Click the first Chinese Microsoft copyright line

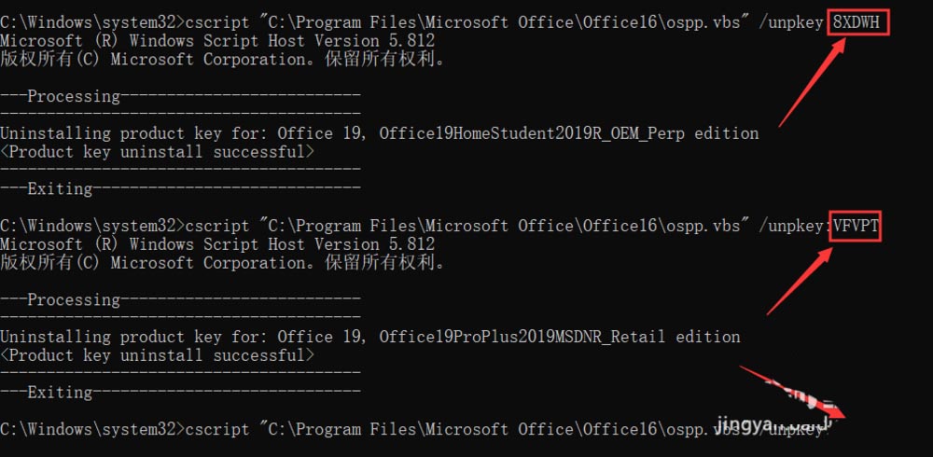pyautogui.click(x=222, y=60)
